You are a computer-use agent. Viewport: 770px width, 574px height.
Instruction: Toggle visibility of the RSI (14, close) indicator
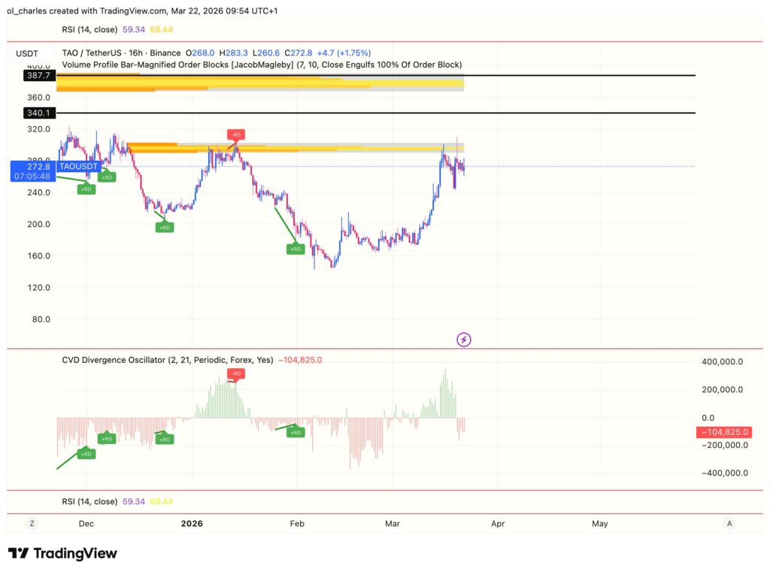click(x=92, y=29)
